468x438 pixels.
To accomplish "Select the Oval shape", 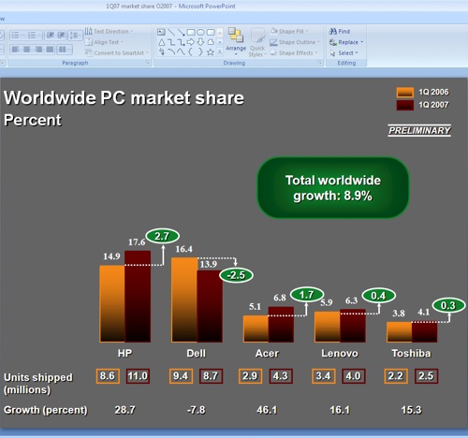I will pyautogui.click(x=200, y=32).
